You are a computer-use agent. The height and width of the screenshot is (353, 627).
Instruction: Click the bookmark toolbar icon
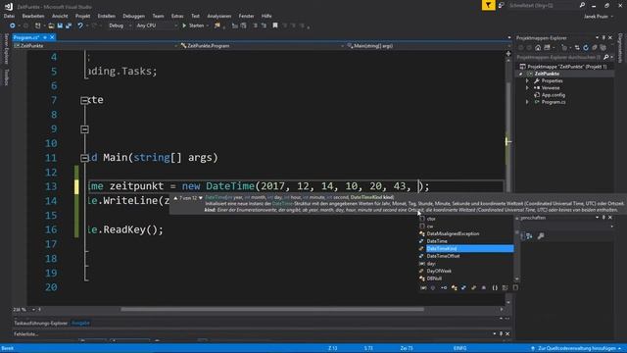[275, 25]
